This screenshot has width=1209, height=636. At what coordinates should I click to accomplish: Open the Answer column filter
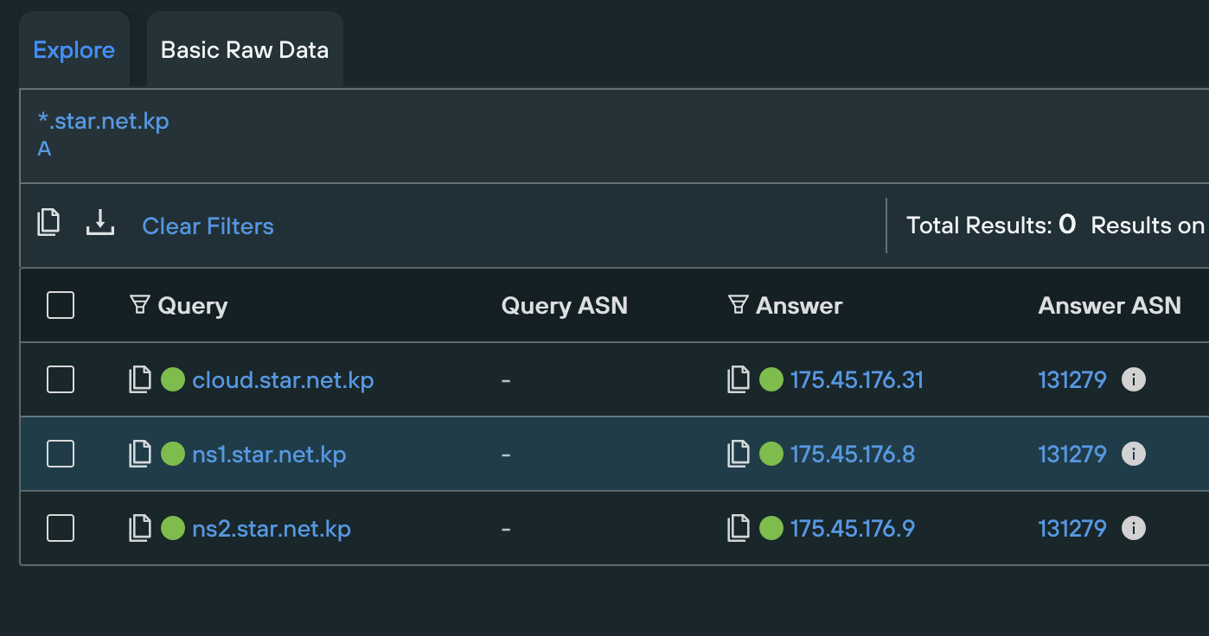click(x=738, y=305)
